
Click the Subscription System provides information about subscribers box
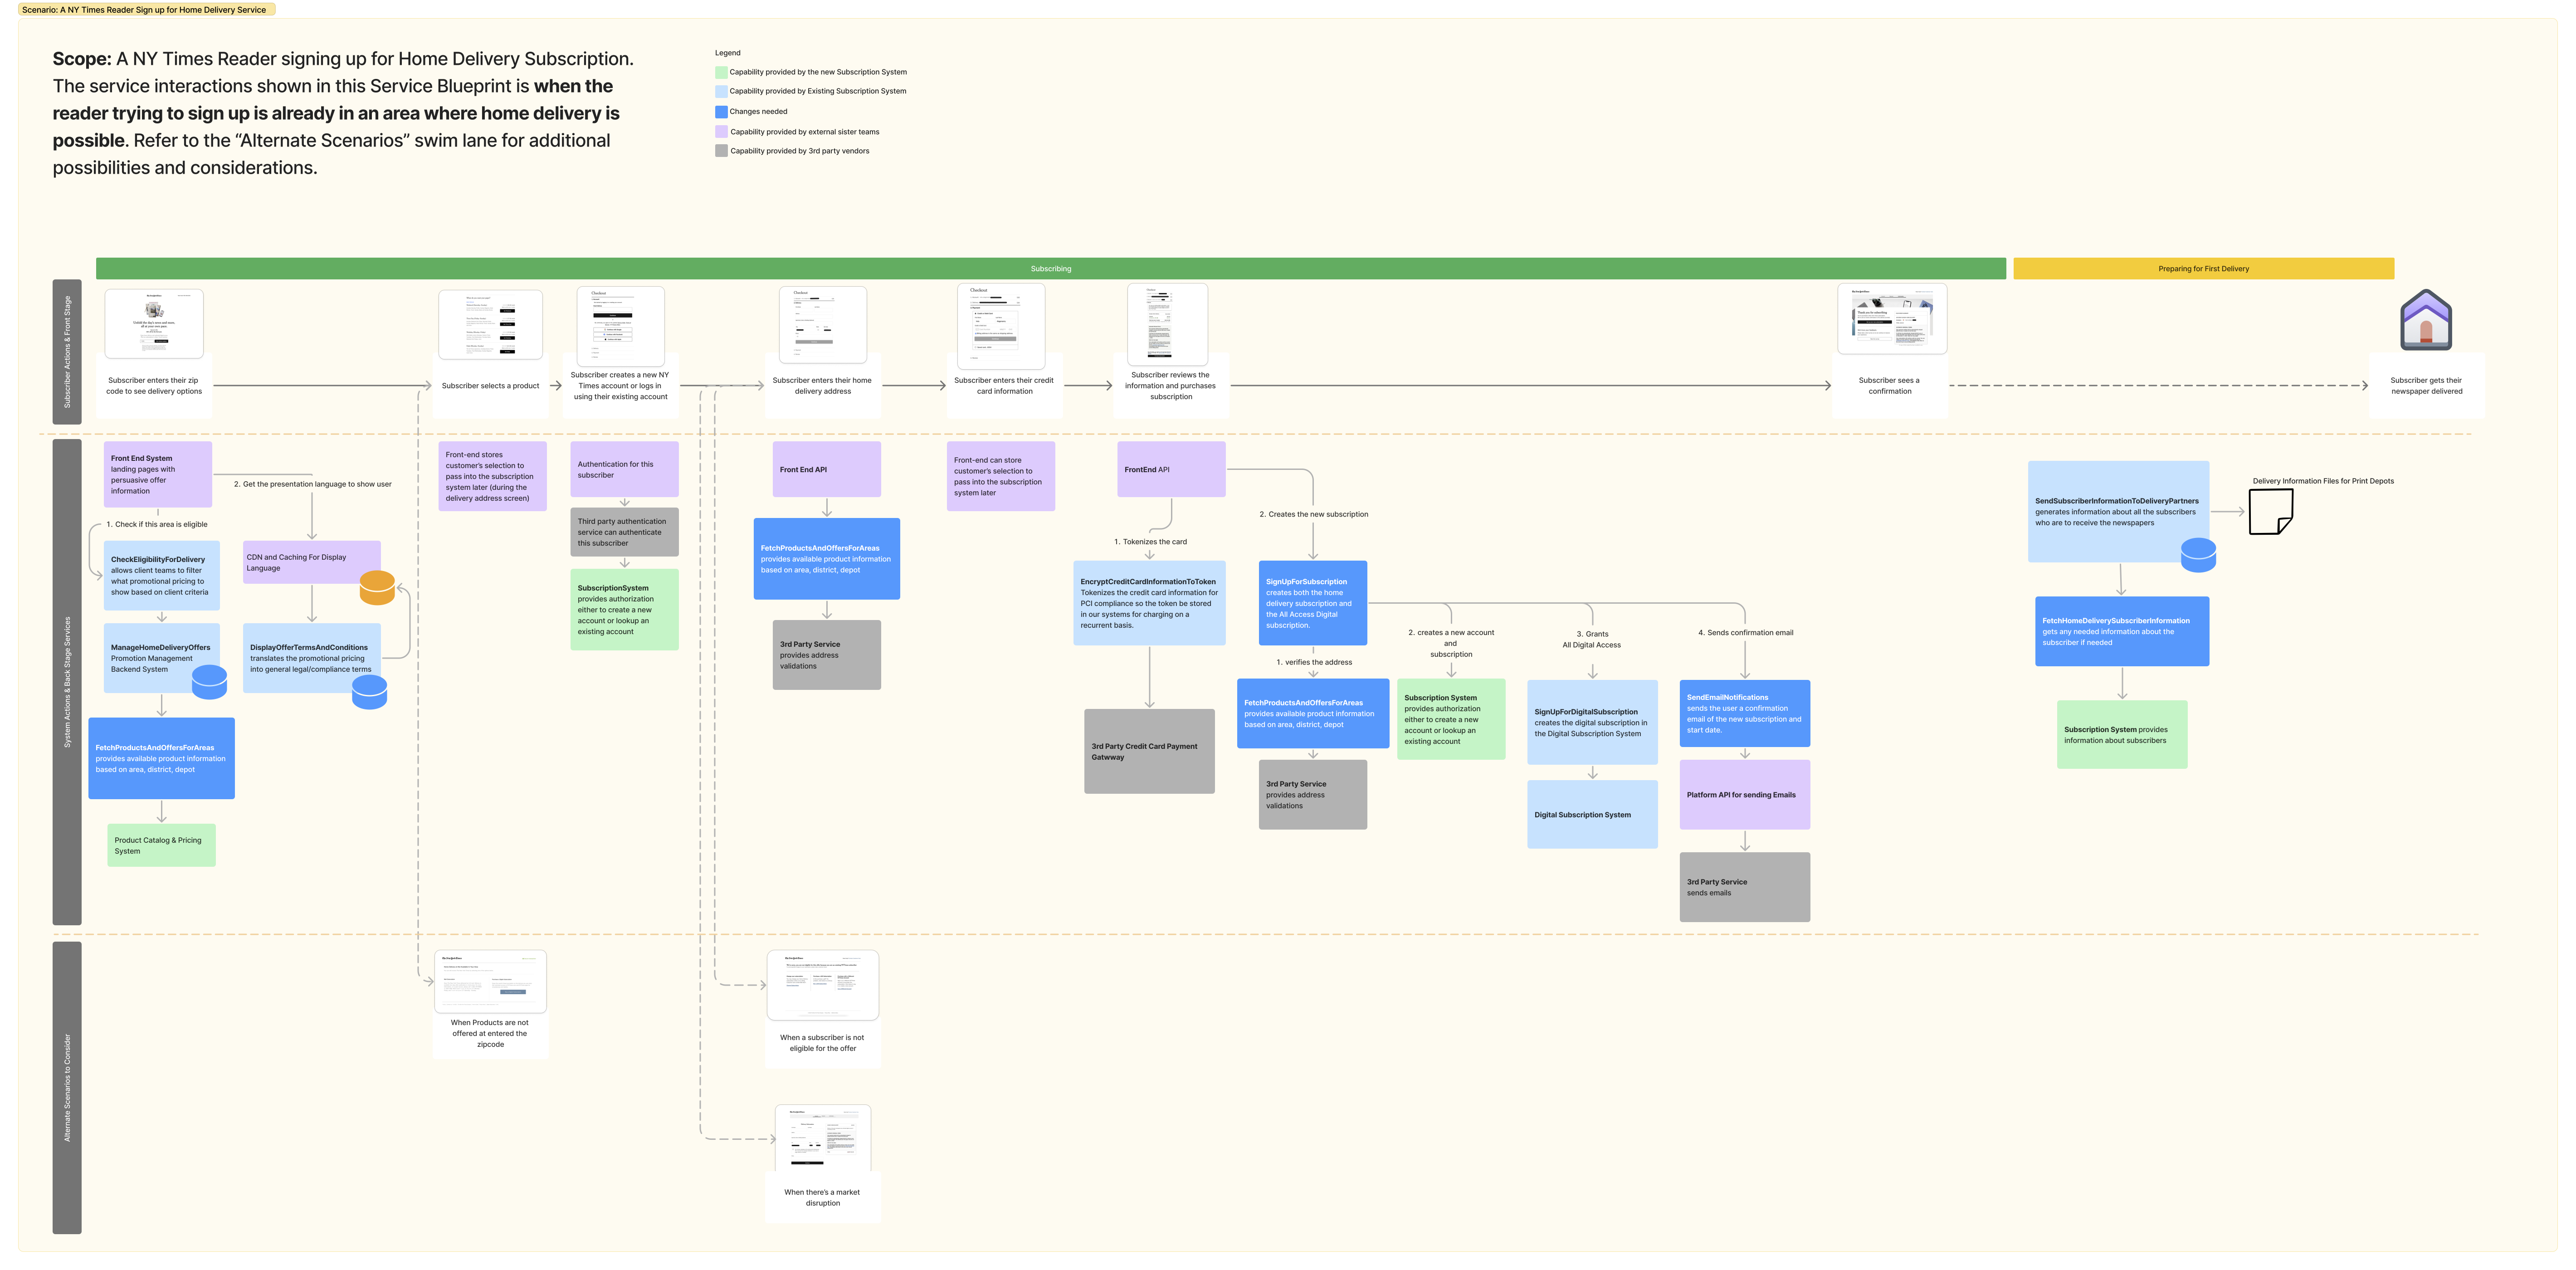click(x=2122, y=734)
